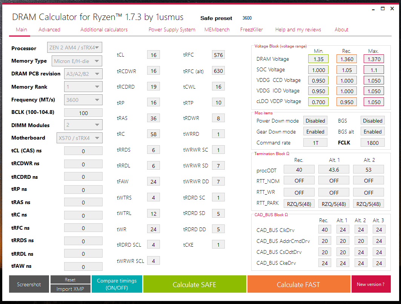The image size is (401, 304).
Task: Click the Reset button
Action: [x=70, y=280]
